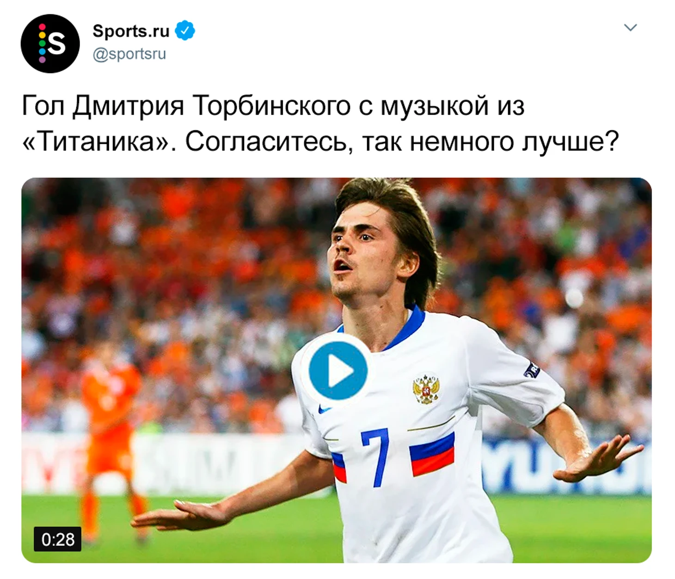Click the 0:28 video duration badge
Screen dimensions: 675x579
[x=58, y=539]
